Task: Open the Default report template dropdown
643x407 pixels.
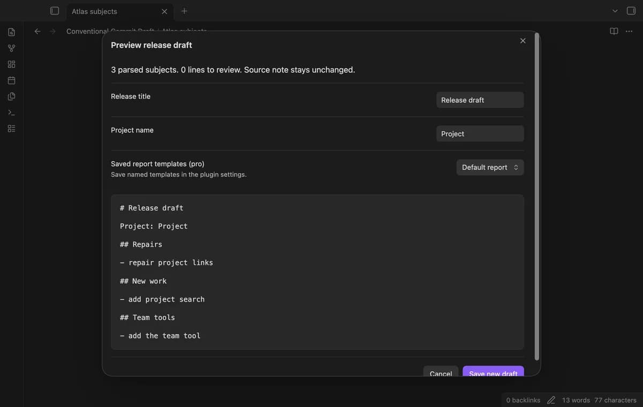Action: [x=490, y=167]
